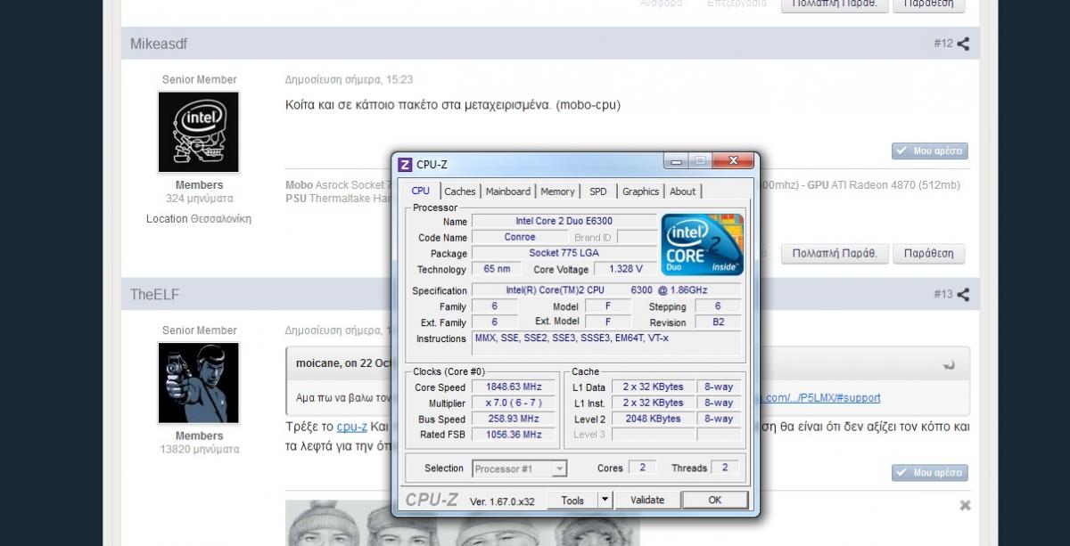The image size is (1070, 546).
Task: Click the Intel Core 2 Duo logo in CPU-Z
Action: (x=702, y=244)
